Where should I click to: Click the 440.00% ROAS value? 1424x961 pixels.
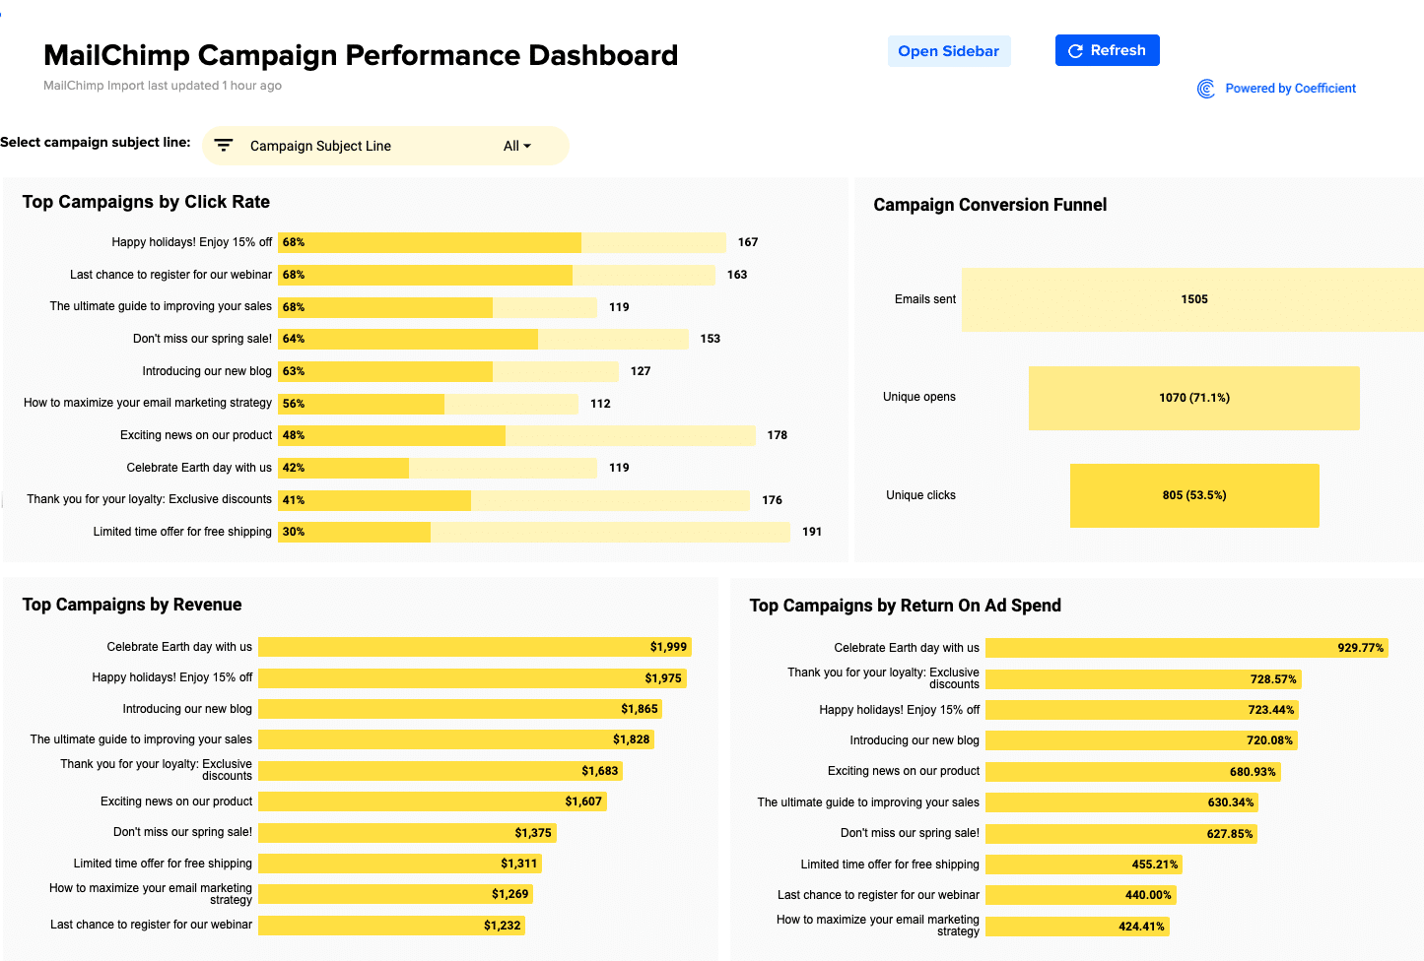coord(1149,895)
